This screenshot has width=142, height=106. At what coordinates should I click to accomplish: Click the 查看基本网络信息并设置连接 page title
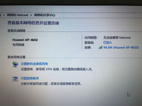(33, 23)
